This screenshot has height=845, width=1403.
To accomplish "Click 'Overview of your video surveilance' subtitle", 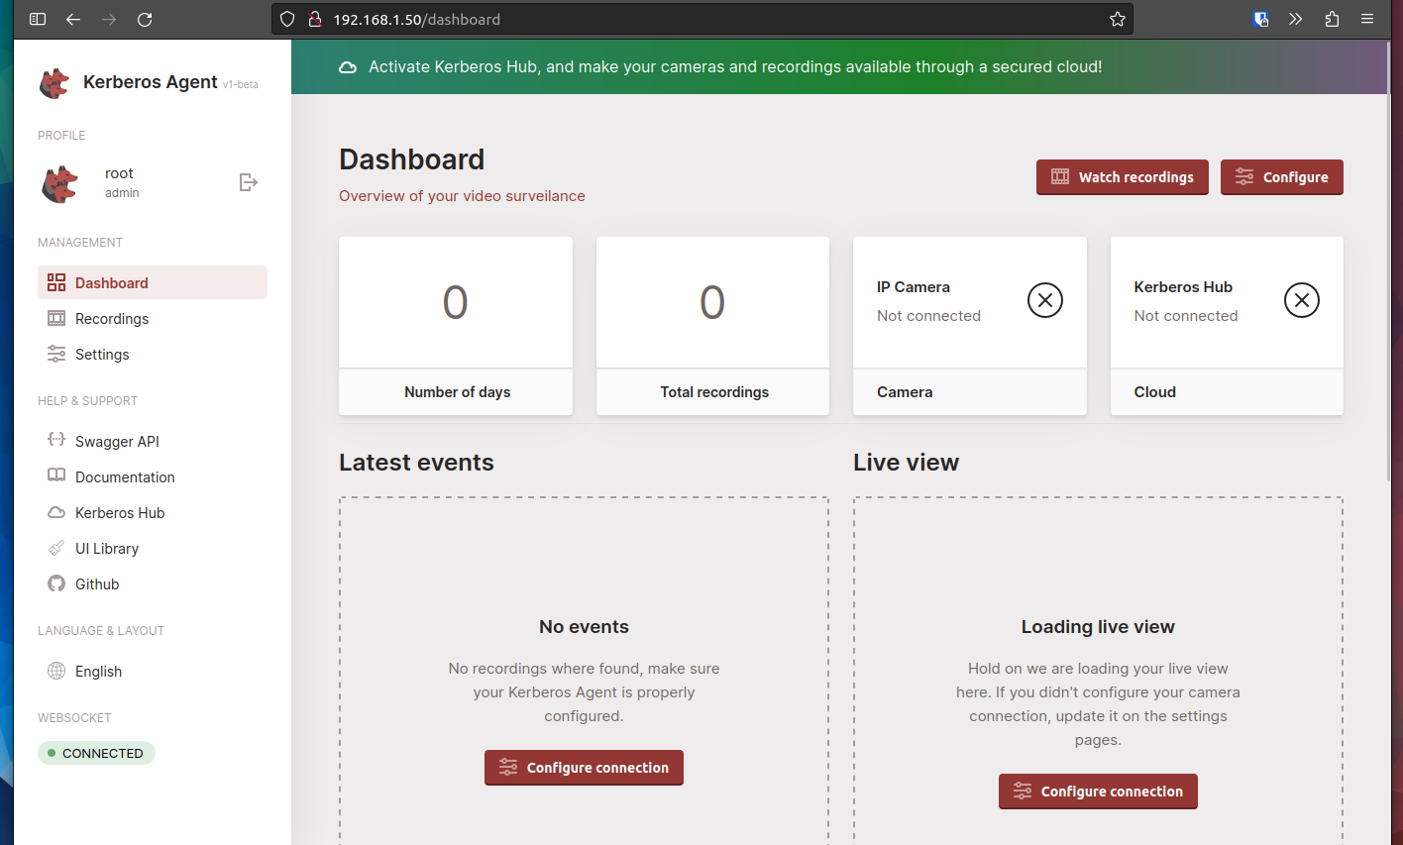I will tap(462, 196).
